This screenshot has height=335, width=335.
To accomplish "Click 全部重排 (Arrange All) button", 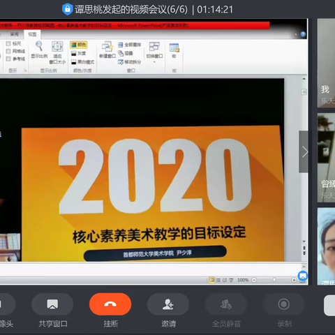I will tap(130, 45).
